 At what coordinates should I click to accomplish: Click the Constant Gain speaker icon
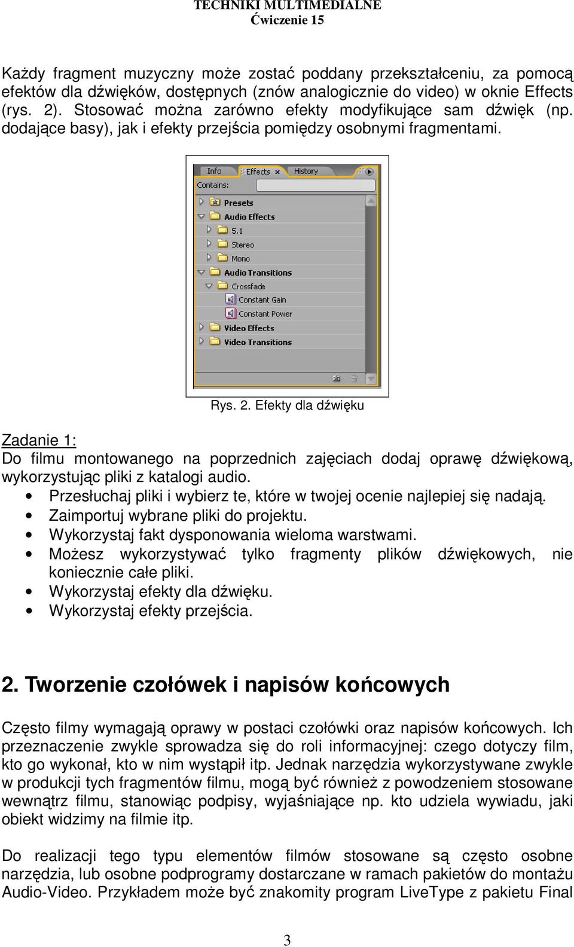[230, 300]
